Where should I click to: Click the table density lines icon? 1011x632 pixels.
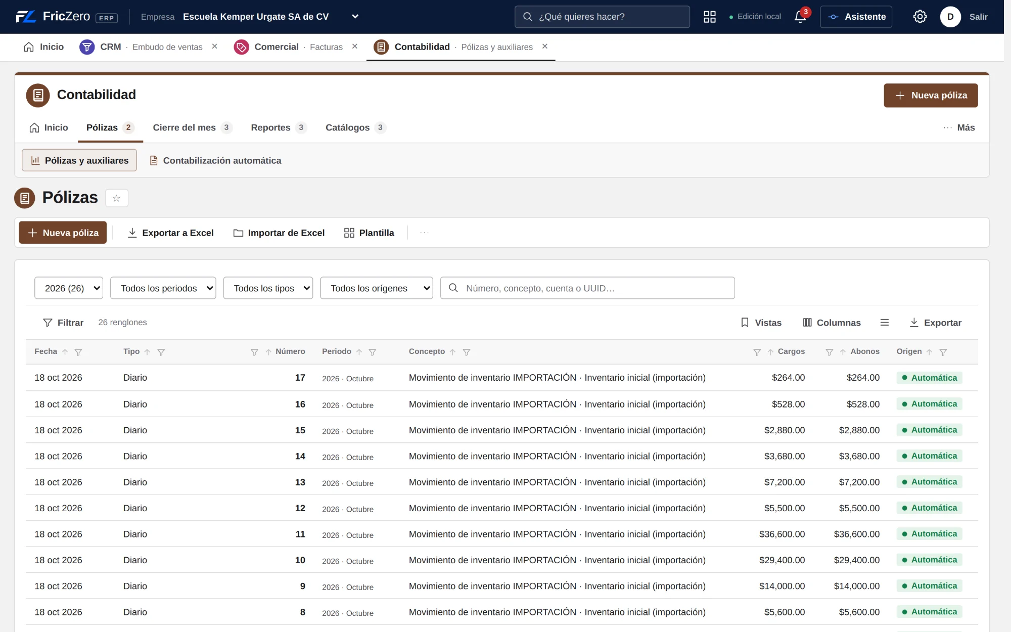884,323
